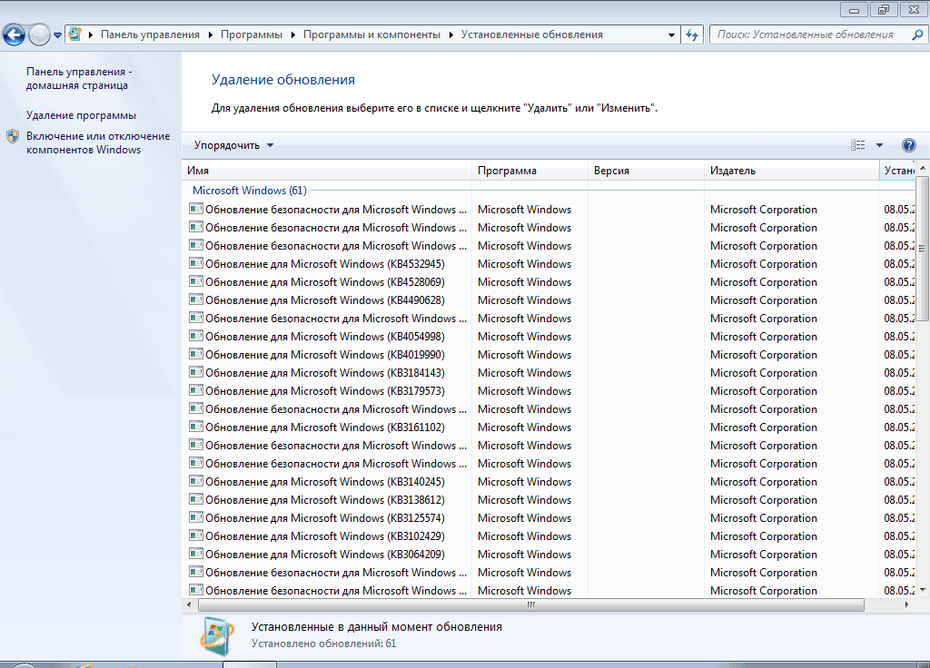Click the icon of update KB3102429
This screenshot has width=930, height=668.
[x=196, y=535]
